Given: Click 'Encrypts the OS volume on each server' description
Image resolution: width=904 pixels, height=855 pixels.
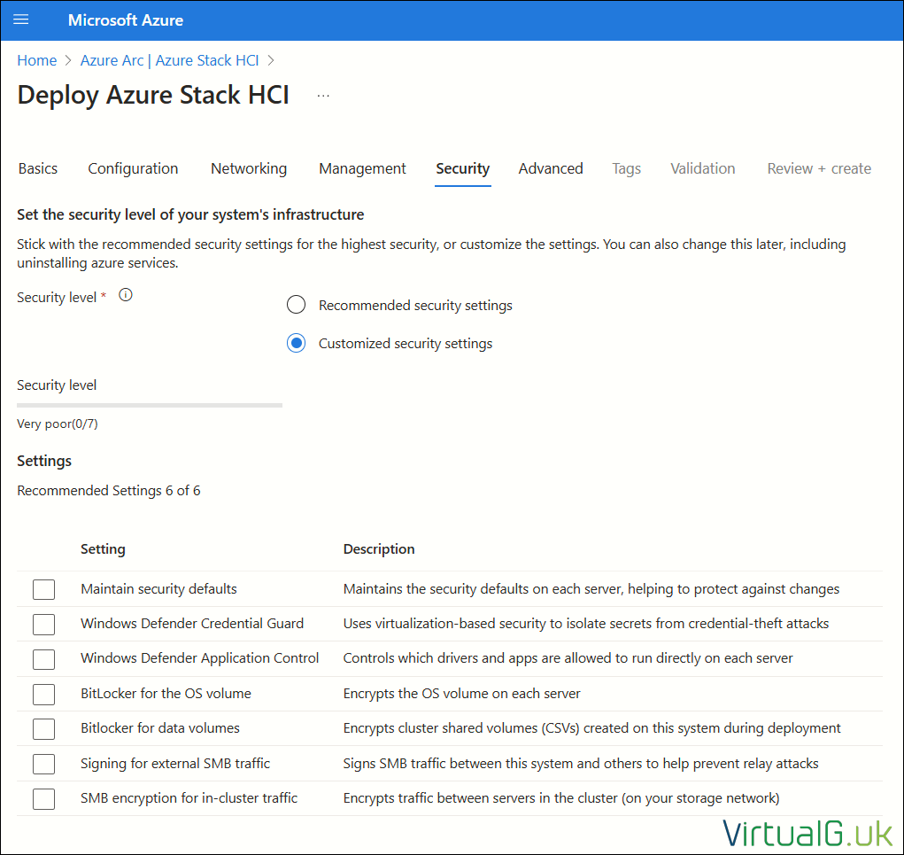Looking at the screenshot, I should coord(462,694).
